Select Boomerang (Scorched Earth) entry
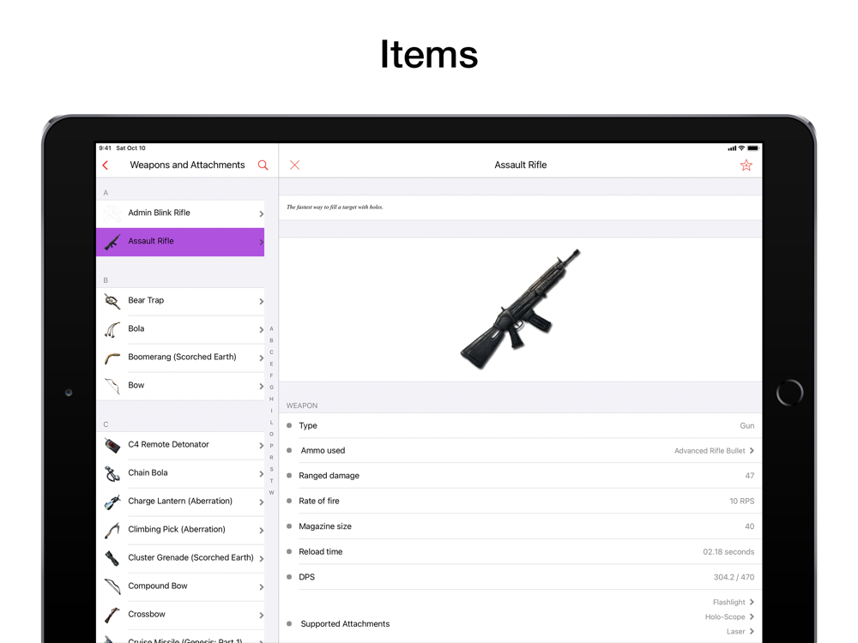 coord(180,358)
